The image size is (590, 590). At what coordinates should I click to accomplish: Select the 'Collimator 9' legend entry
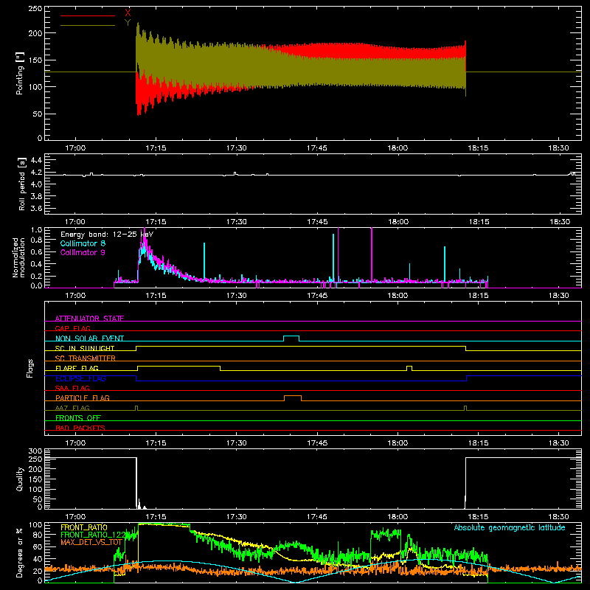click(83, 252)
